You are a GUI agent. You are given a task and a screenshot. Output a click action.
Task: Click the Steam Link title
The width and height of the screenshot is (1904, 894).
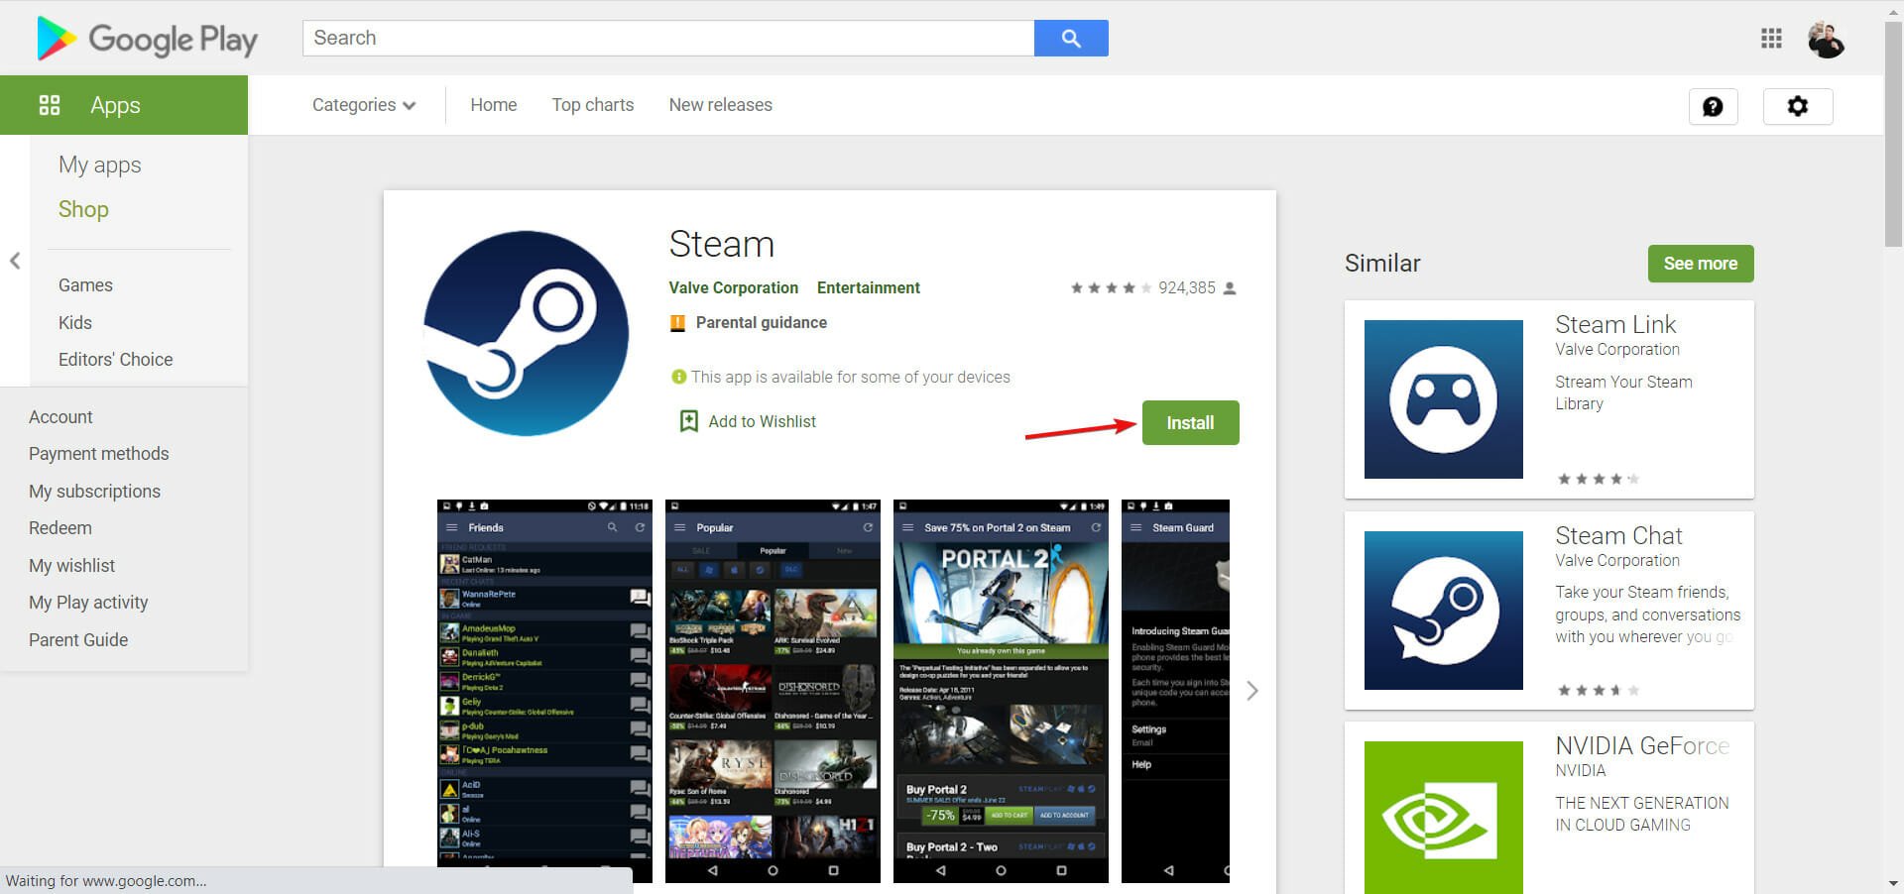(1615, 324)
